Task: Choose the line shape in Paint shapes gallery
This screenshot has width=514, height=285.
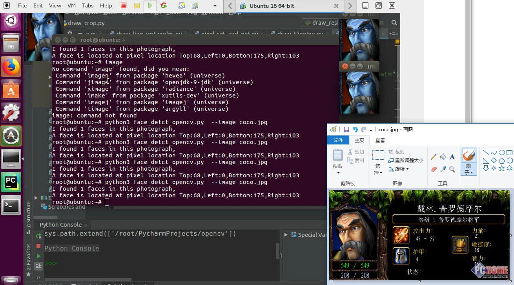Action: coord(486,153)
